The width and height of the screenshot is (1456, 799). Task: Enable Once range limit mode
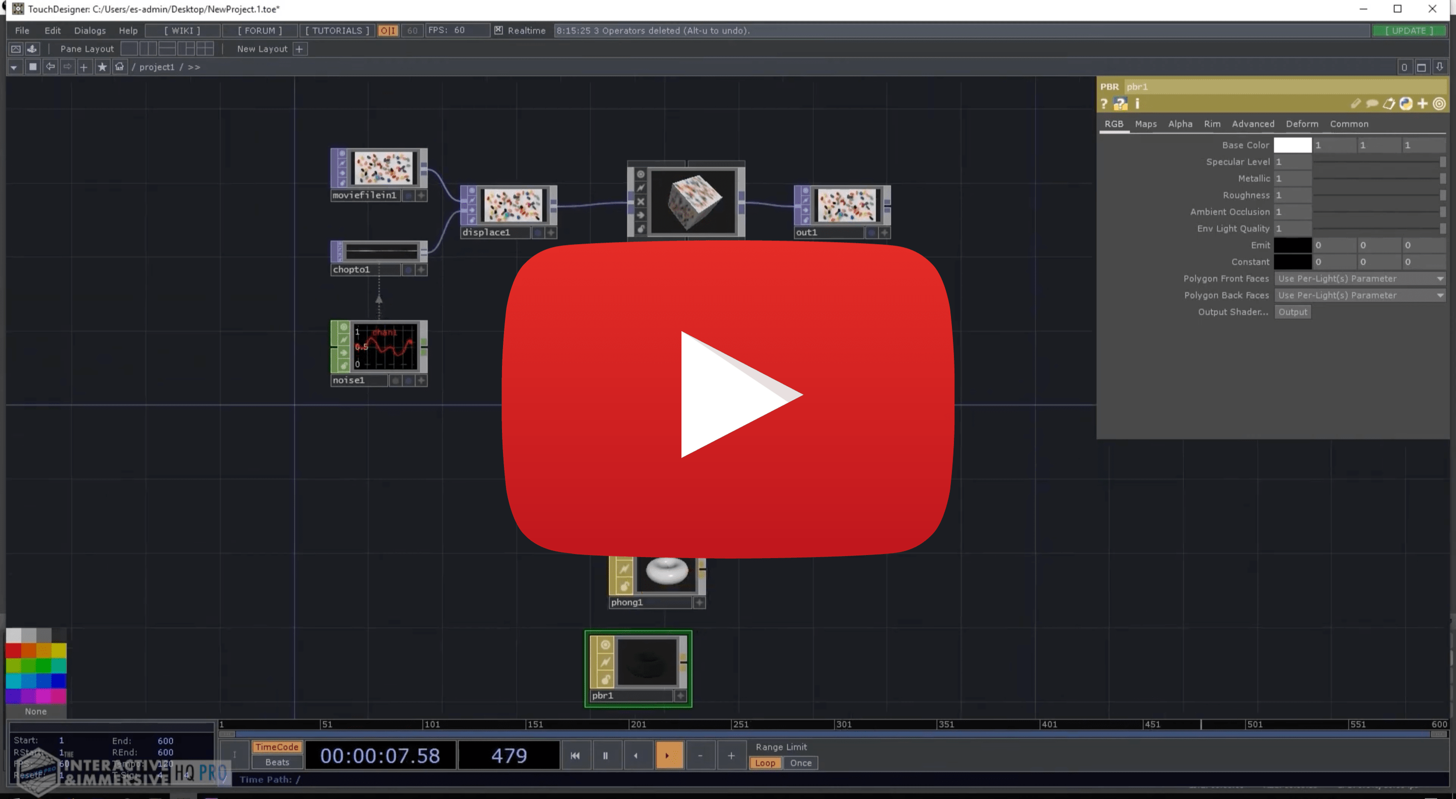(x=800, y=763)
